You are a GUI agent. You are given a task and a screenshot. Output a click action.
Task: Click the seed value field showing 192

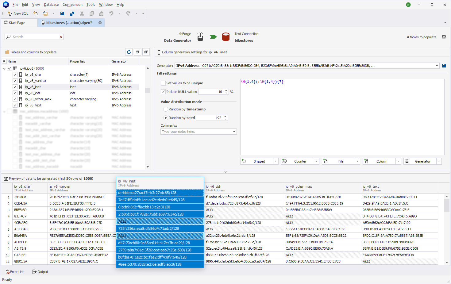pyautogui.click(x=210, y=118)
